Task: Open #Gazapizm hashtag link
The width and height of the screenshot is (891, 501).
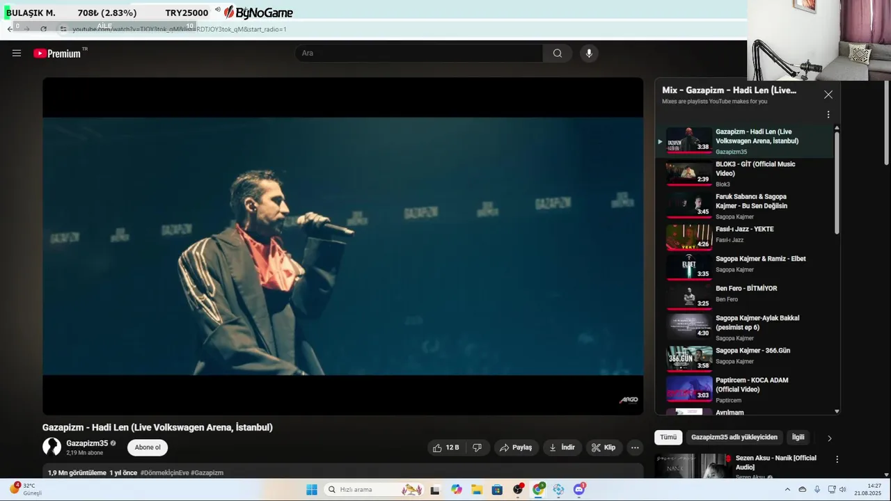Action: tap(207, 473)
